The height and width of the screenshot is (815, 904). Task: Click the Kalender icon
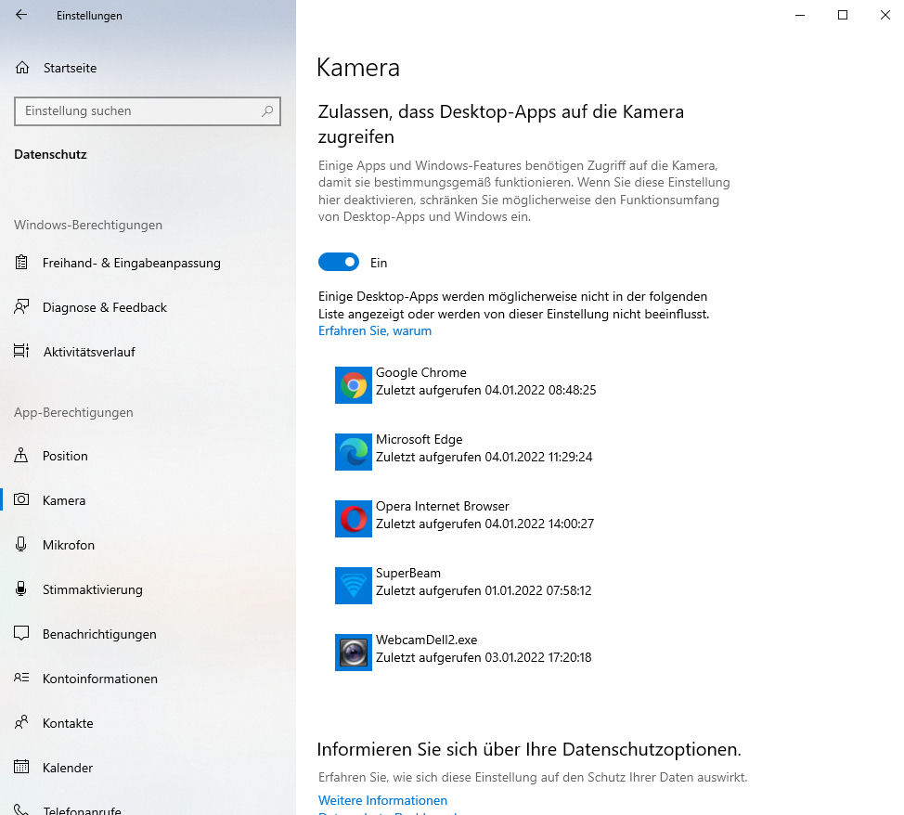click(21, 768)
